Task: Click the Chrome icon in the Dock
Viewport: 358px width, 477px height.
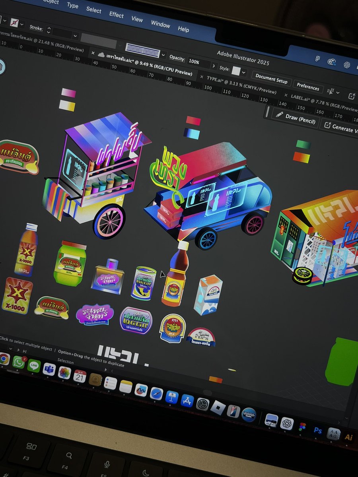Action: (4, 359)
